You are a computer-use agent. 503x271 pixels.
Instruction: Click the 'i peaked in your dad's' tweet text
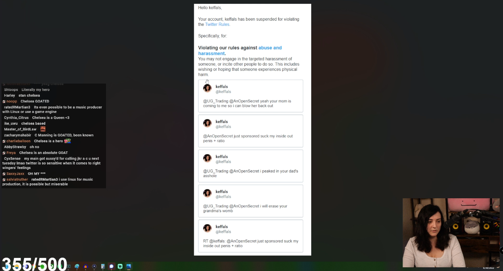tap(251, 174)
